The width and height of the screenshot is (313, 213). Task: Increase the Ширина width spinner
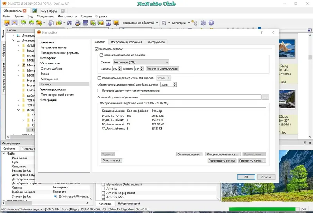120,67
